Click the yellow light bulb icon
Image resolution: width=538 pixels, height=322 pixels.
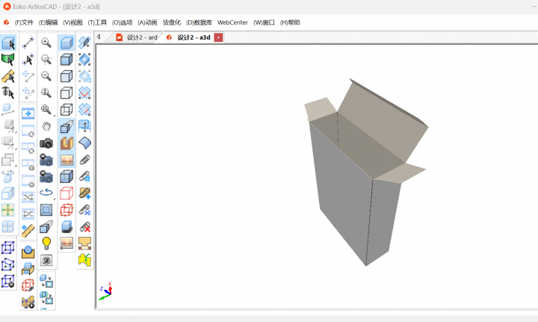point(46,243)
